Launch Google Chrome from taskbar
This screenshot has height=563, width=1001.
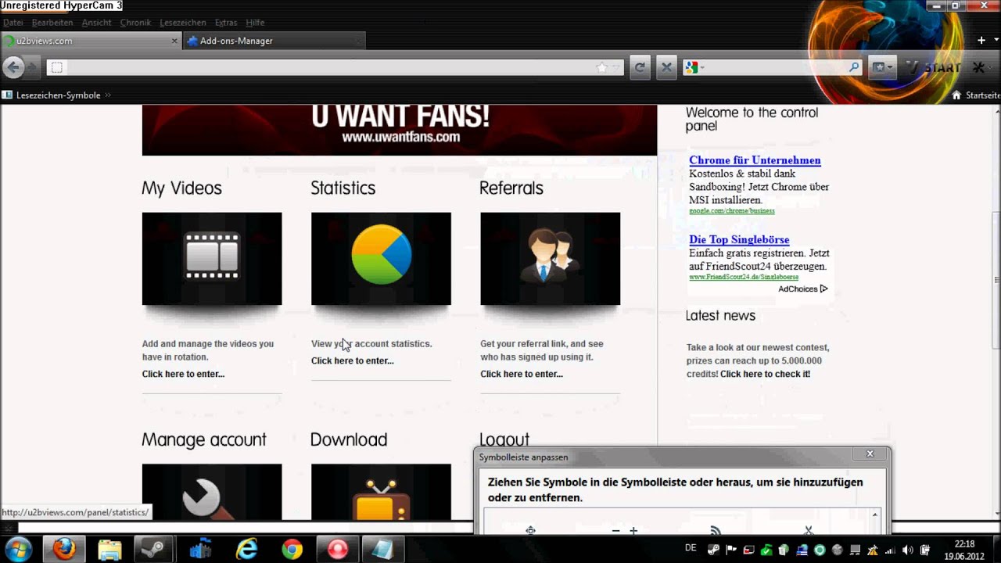[292, 549]
